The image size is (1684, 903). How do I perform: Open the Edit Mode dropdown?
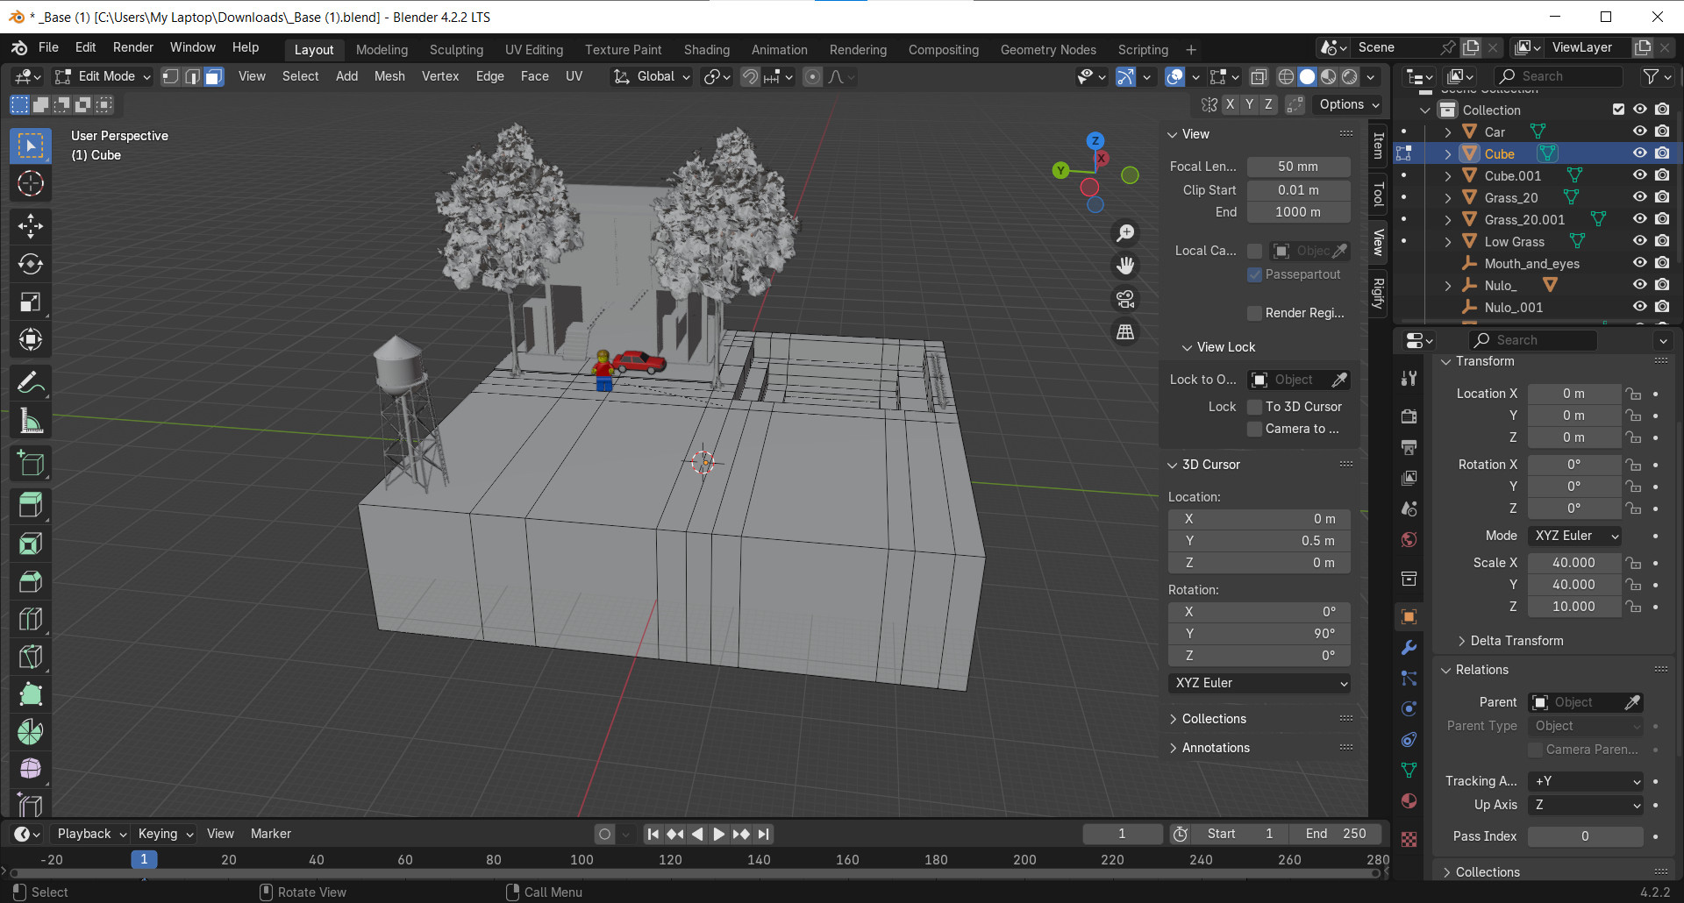(x=102, y=77)
